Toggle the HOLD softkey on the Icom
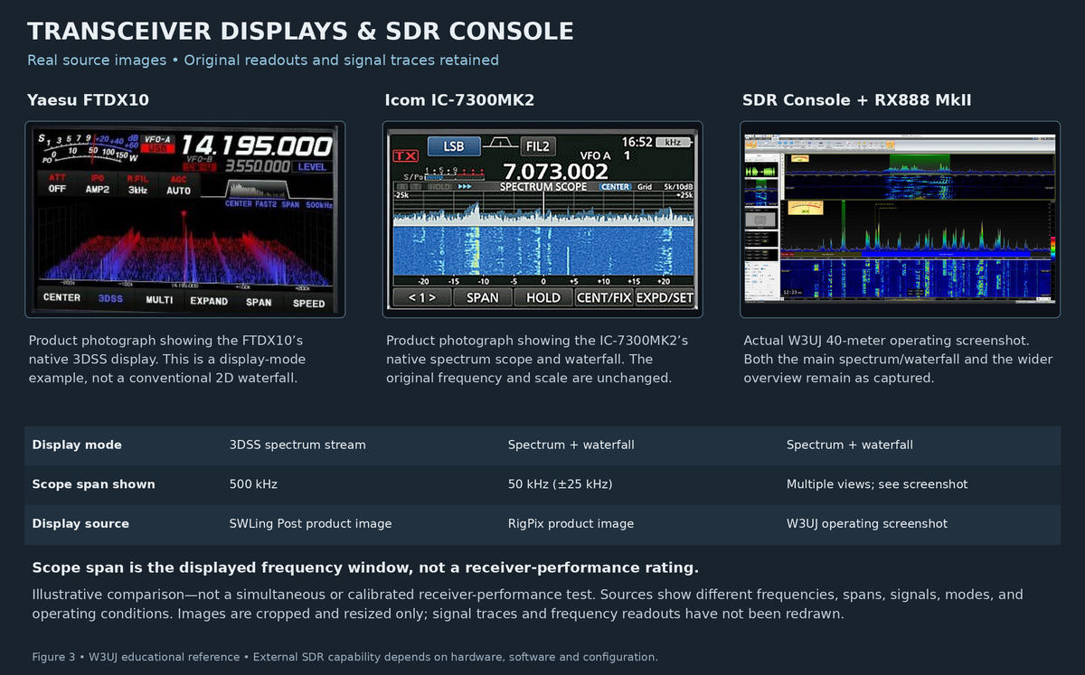The image size is (1085, 675). (x=543, y=297)
